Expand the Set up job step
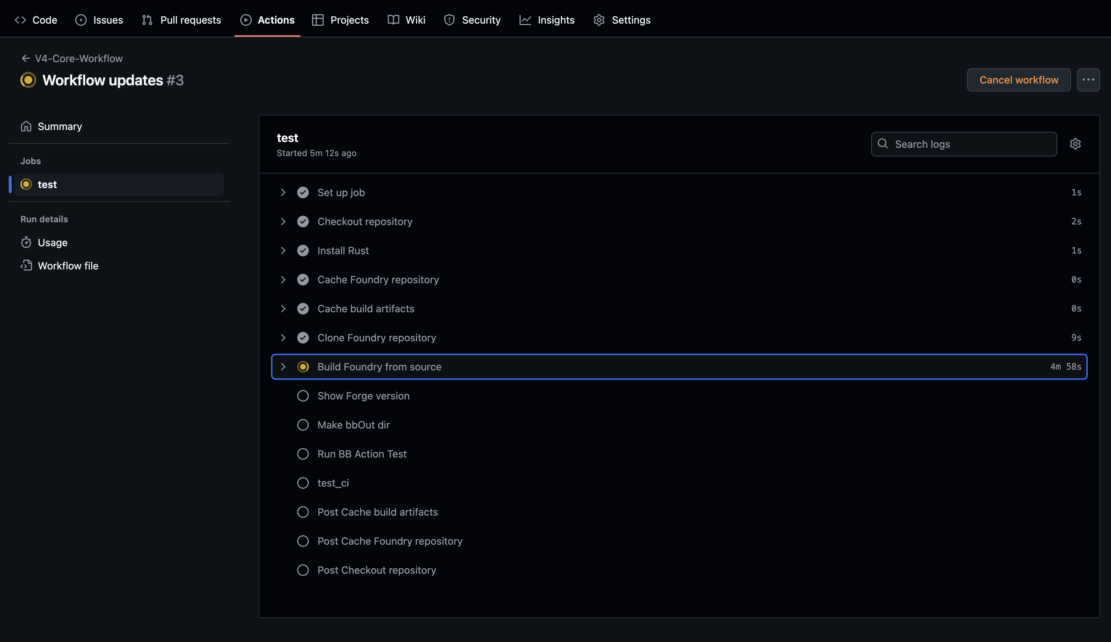 [x=283, y=192]
